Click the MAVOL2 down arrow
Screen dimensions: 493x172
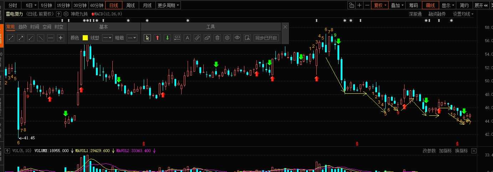point(154,151)
